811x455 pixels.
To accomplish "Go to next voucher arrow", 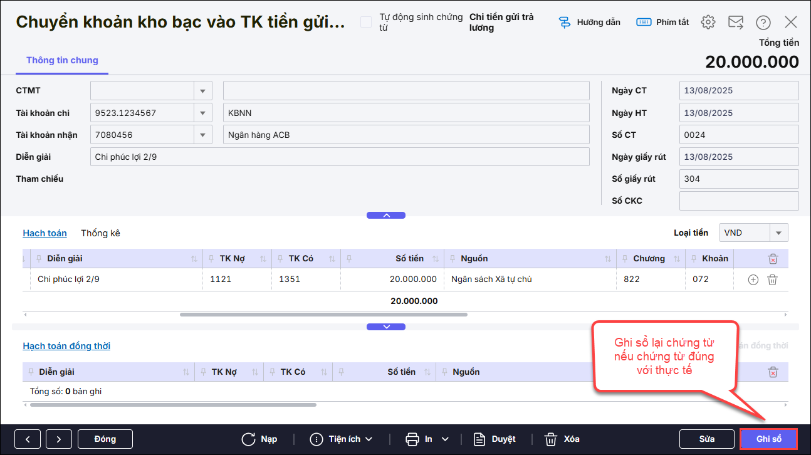I will (x=58, y=439).
